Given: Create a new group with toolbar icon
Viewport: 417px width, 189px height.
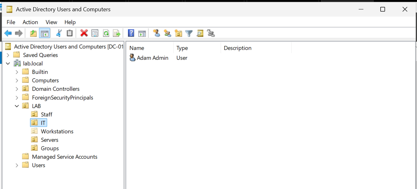Looking at the screenshot, I should [167, 33].
